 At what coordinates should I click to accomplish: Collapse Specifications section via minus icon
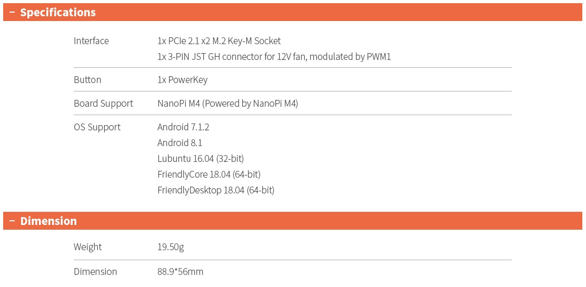(12, 13)
